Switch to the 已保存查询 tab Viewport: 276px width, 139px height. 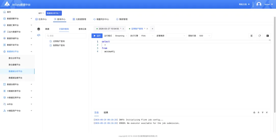point(64,29)
